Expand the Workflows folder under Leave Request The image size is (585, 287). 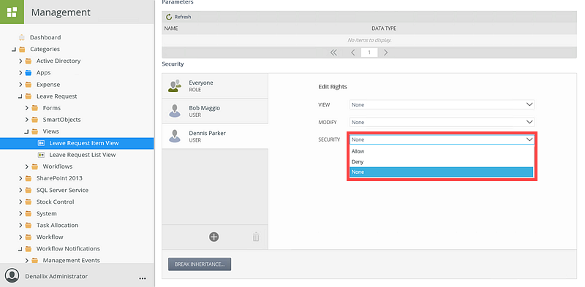(27, 167)
